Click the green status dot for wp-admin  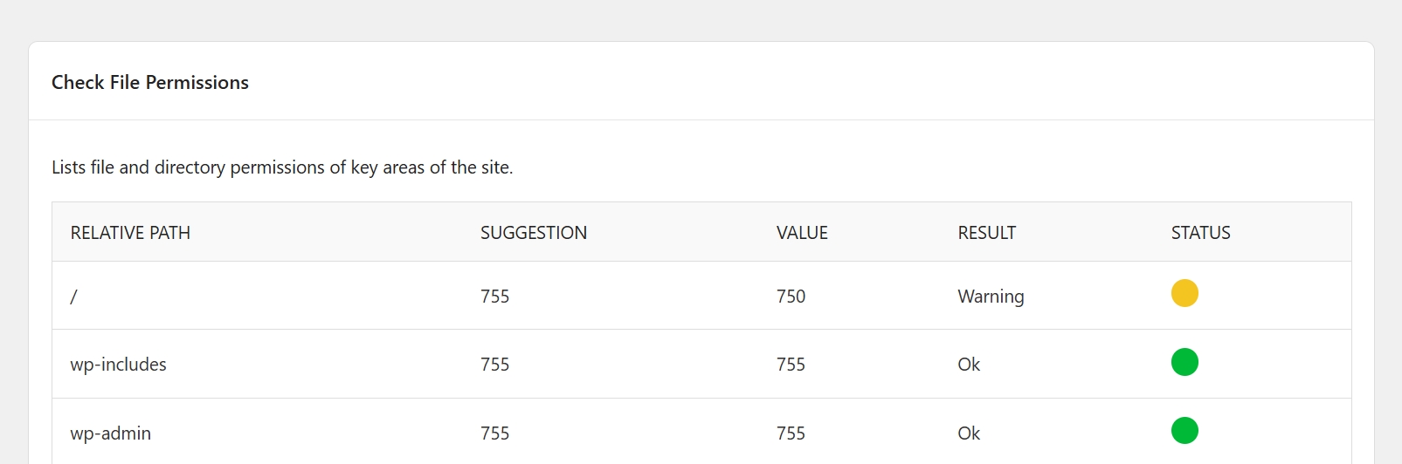[x=1184, y=431]
